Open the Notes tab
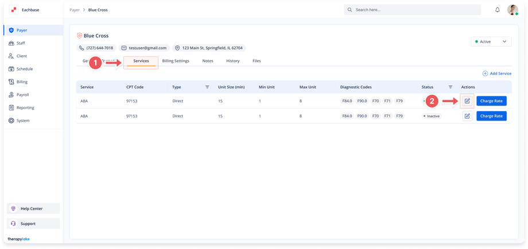 click(208, 61)
